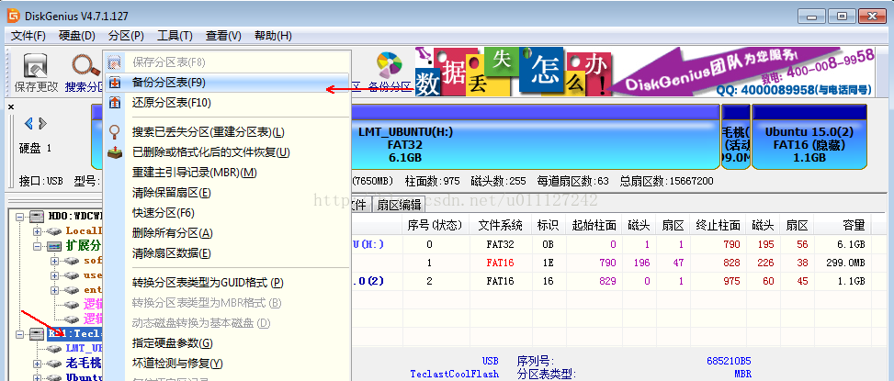Click the drive icon beside LMT_U tree node

[x=55, y=347]
